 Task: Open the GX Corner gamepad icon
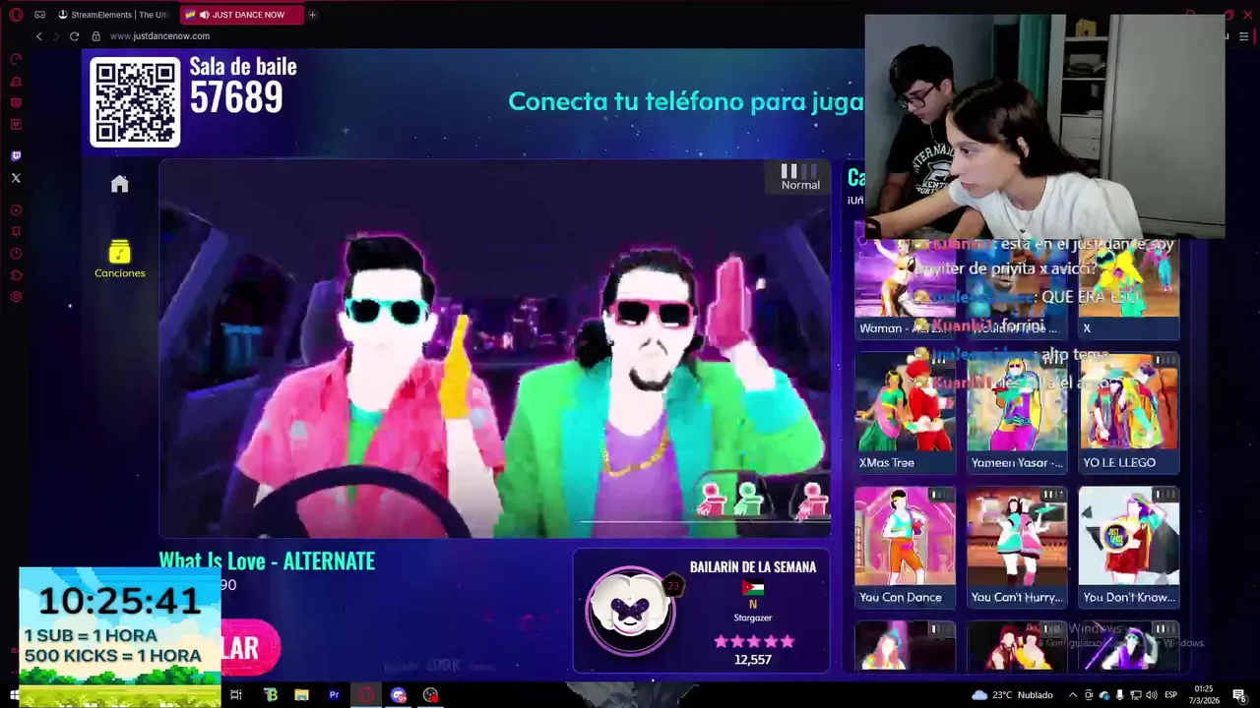[x=39, y=15]
